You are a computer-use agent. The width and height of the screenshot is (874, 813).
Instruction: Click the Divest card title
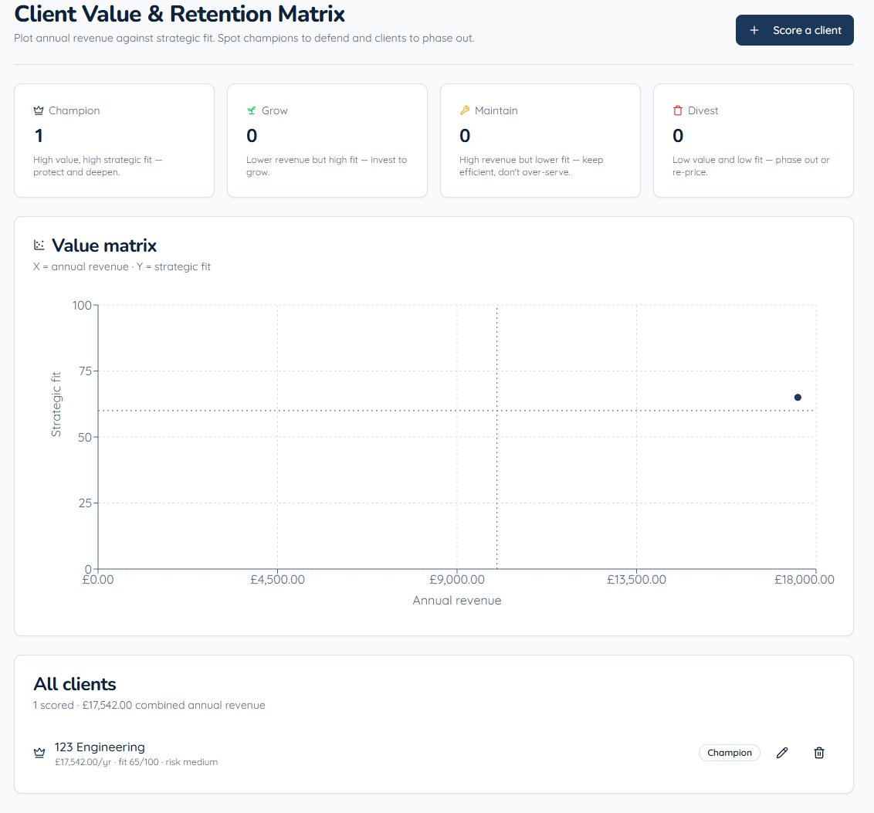(x=703, y=110)
